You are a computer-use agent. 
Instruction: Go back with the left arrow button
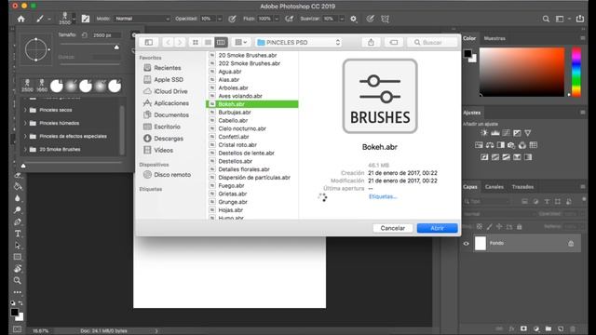168,42
